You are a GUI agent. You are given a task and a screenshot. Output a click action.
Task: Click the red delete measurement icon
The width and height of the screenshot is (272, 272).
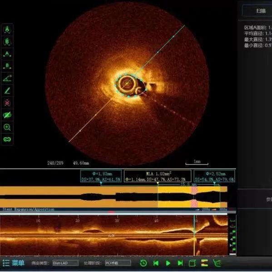[x=7, y=103]
